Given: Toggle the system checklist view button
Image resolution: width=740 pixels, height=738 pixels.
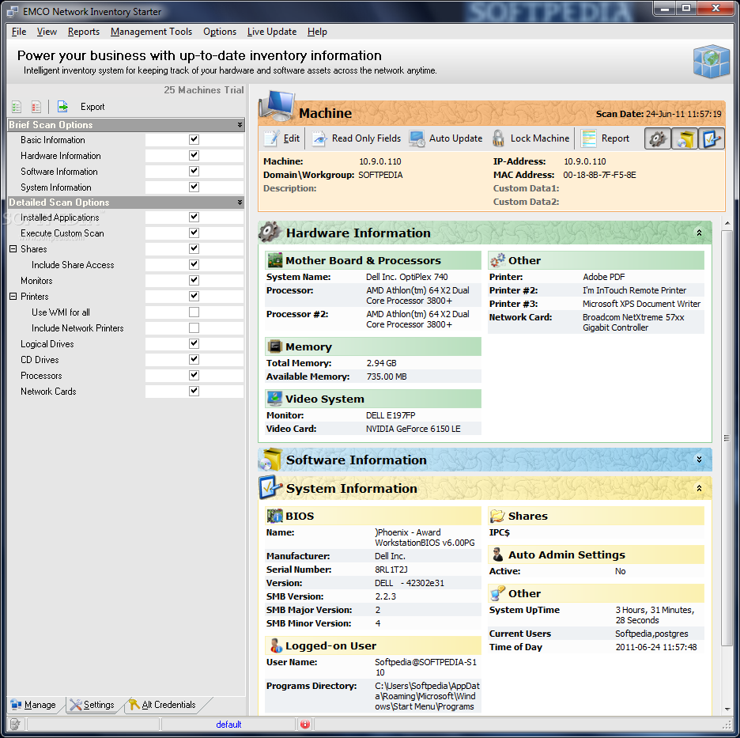Looking at the screenshot, I should pyautogui.click(x=712, y=138).
